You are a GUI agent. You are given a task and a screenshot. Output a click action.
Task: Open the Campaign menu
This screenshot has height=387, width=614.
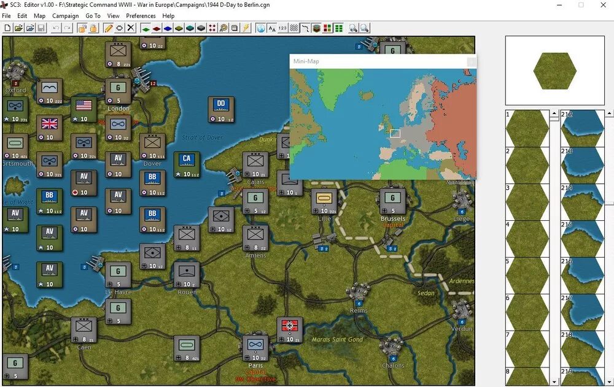tap(65, 15)
